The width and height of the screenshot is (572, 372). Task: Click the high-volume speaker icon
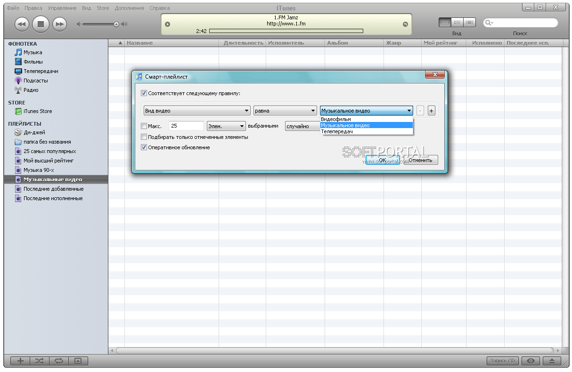point(124,24)
